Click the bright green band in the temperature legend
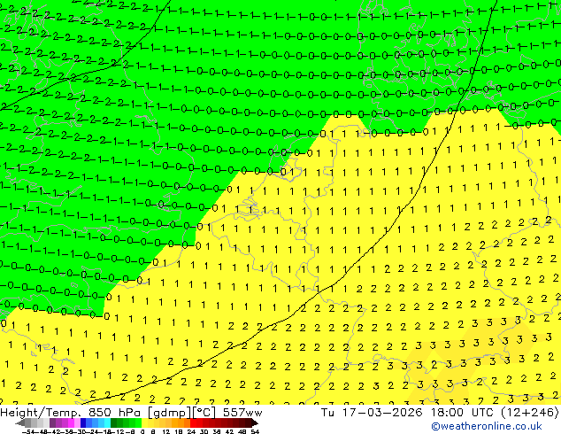Screen dimensions: 561x434 click(138, 422)
